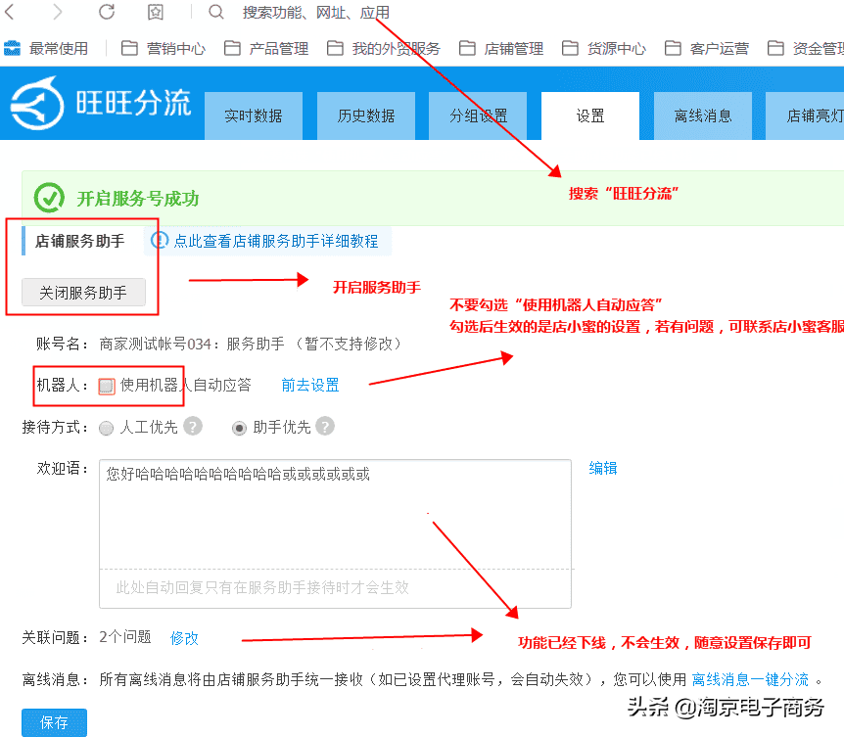844x737 pixels.
Task: Click the 最常使用 briefcase icon
Action: click(12, 46)
